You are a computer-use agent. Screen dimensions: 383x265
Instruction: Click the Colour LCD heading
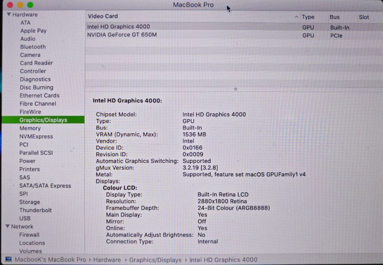(120, 188)
